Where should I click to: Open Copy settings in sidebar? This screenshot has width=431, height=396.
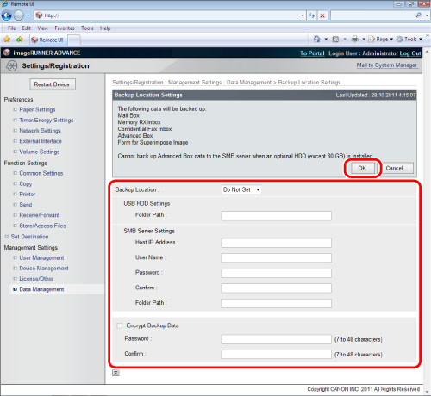pos(26,183)
